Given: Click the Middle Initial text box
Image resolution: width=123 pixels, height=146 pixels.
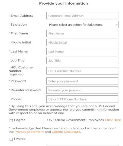Looking at the screenshot, I should pyautogui.click(x=82, y=43).
